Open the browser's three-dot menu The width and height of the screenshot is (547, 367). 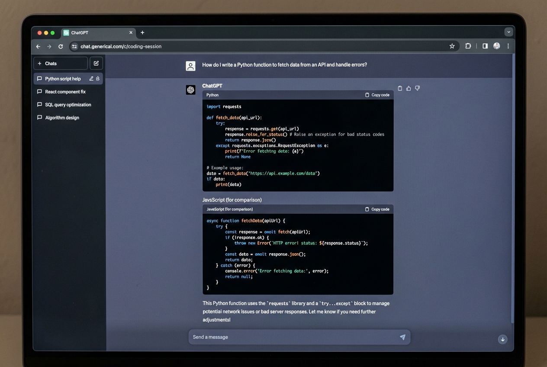(508, 46)
